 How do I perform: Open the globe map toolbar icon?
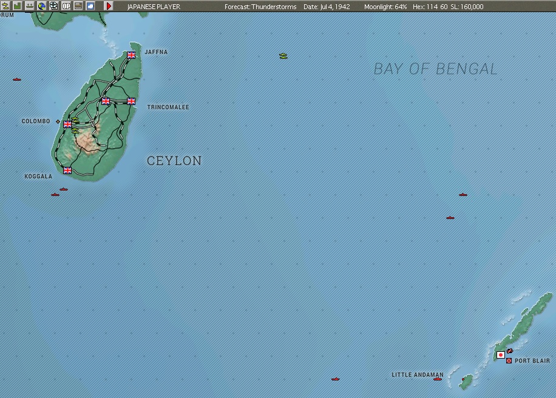point(42,5)
